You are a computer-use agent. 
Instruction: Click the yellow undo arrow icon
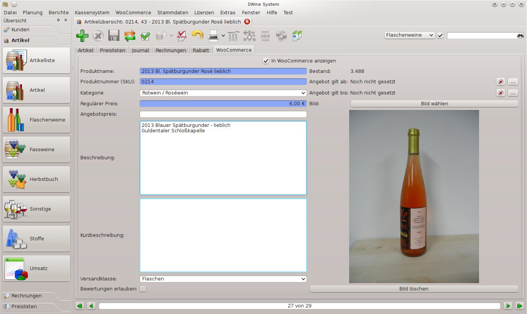tap(197, 36)
